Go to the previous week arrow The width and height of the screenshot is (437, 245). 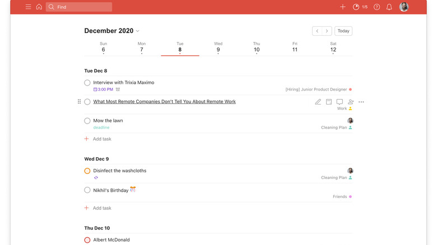coord(317,31)
